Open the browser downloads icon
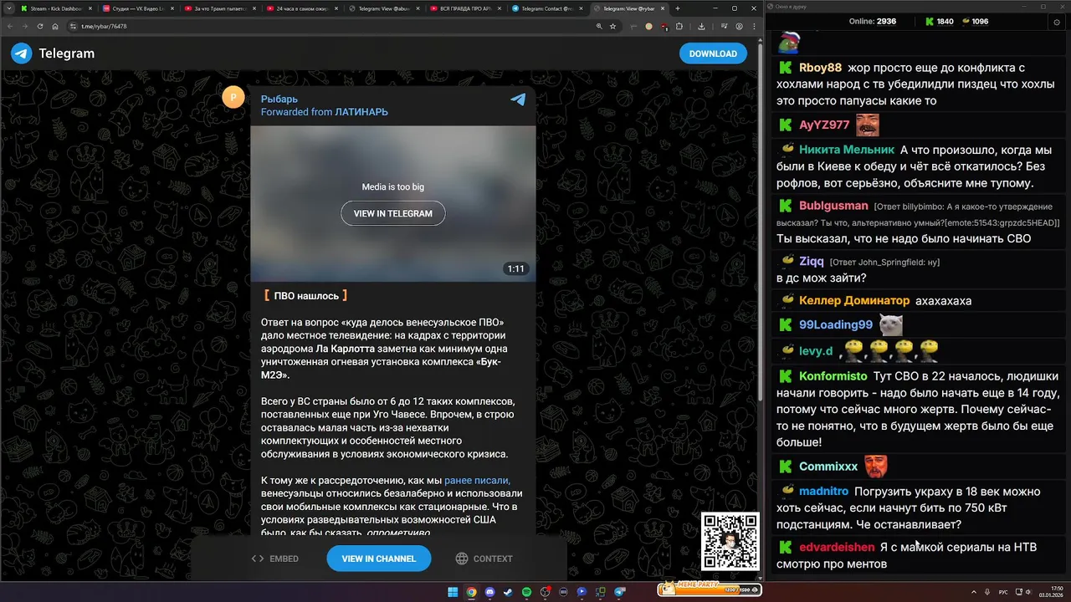 [701, 26]
